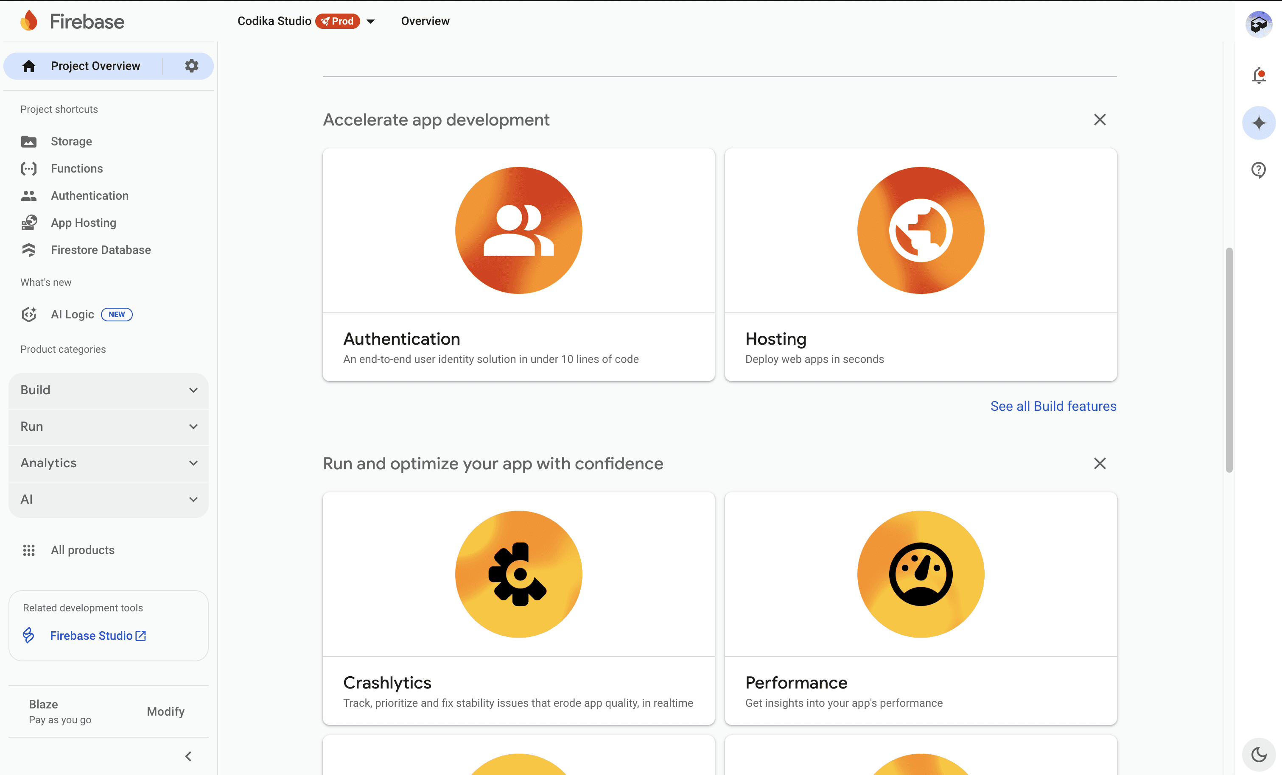Open Firestore Database from project shortcuts
1282x775 pixels.
click(x=101, y=250)
